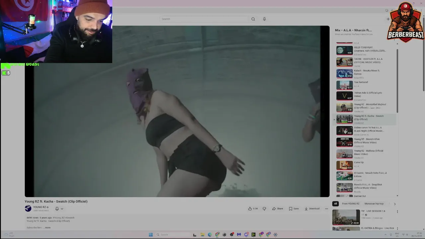Click the Save button
425x239 pixels.
pyautogui.click(x=294, y=208)
